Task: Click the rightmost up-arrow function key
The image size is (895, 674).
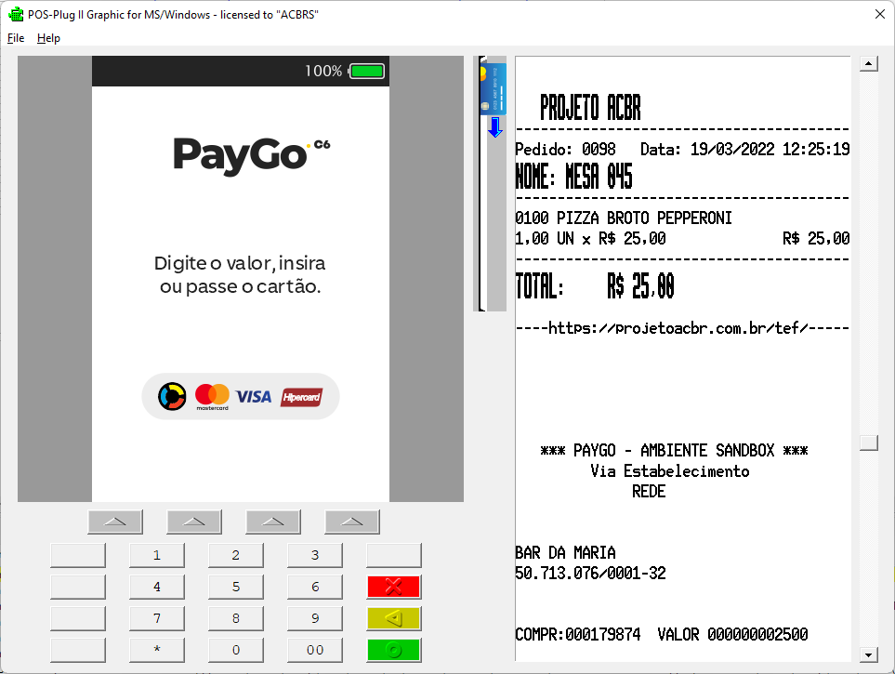Action: pos(352,522)
